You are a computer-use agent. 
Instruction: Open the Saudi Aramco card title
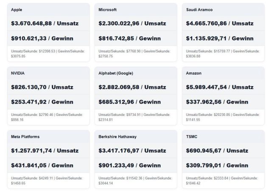point(200,9)
